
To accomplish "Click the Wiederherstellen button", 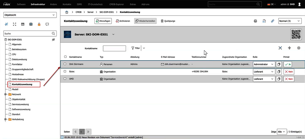I will (x=145, y=21).
